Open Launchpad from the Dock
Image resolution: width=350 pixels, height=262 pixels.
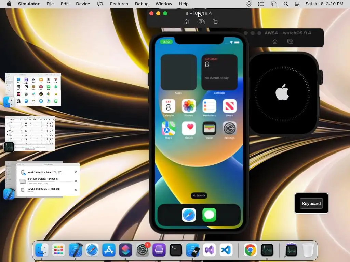(58, 250)
